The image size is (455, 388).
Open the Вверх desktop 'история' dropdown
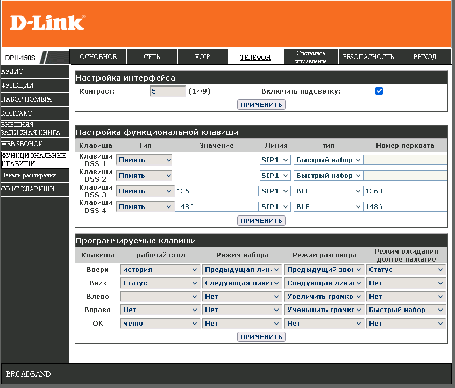(x=160, y=270)
